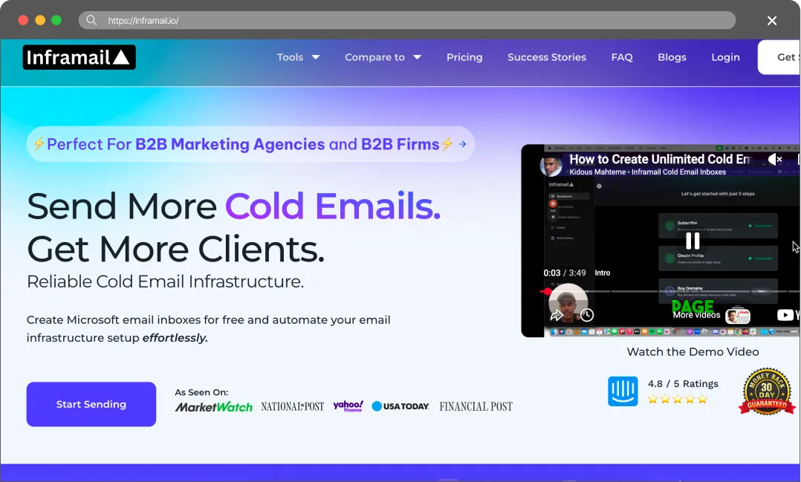Viewport: 801px width, 482px height.
Task: Click the 0:03 / 3:49 video time display
Action: [x=565, y=273]
